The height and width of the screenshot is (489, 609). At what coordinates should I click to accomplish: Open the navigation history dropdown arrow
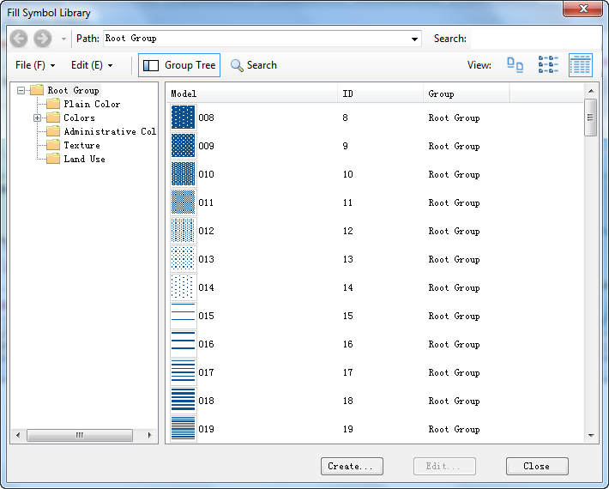[x=63, y=39]
